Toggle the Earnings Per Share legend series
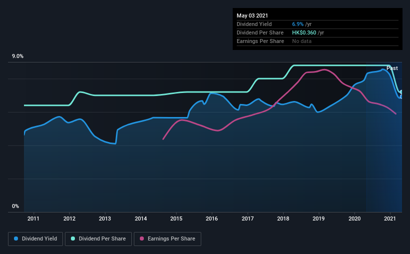 tap(167, 239)
